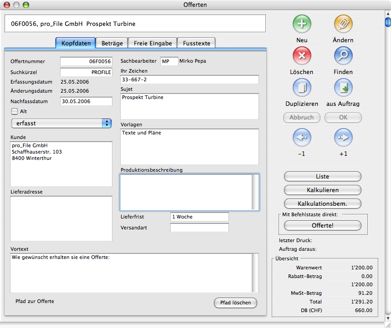Image resolution: width=391 pixels, height=328 pixels.
Task: Open the erfasst status dropdown
Action: (61, 123)
